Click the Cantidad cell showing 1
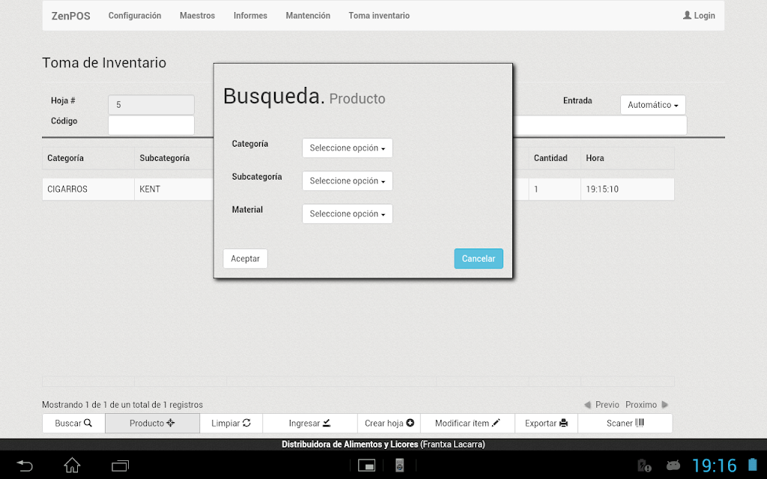 point(555,189)
